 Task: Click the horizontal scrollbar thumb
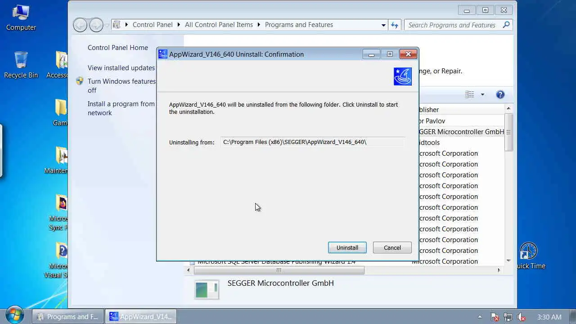[x=279, y=270]
